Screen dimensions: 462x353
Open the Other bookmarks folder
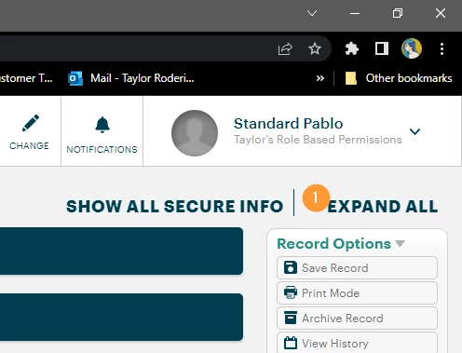coord(399,78)
